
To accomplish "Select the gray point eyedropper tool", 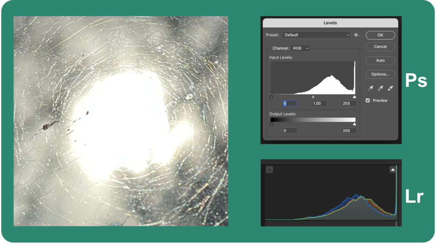I will pos(381,88).
